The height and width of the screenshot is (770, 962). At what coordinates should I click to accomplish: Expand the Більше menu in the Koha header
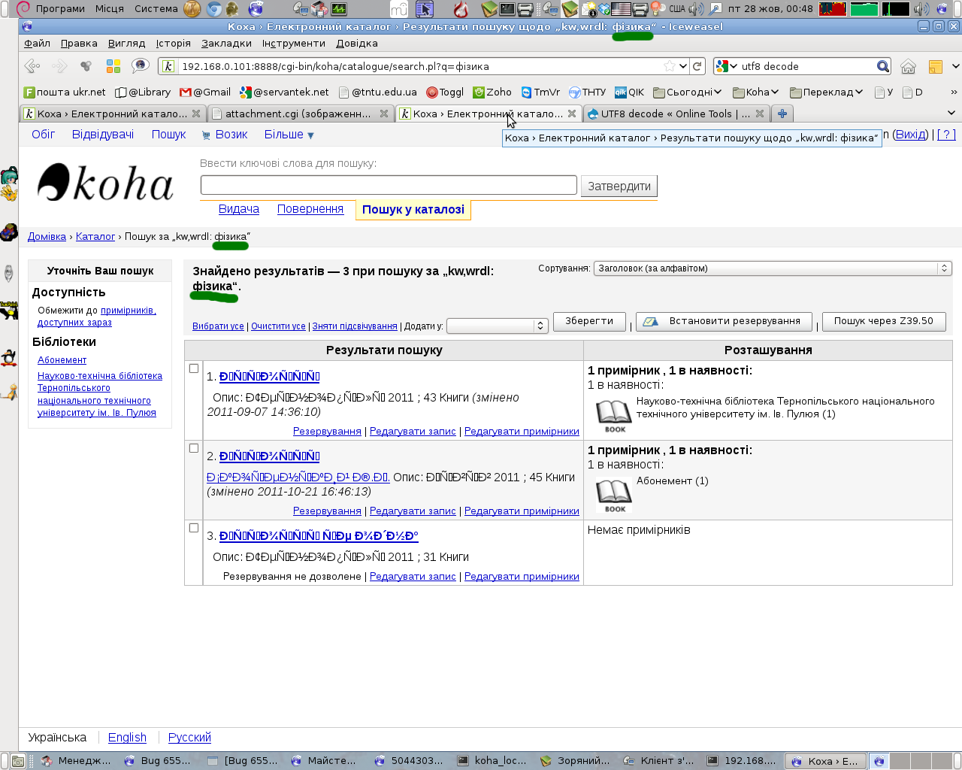(x=289, y=135)
